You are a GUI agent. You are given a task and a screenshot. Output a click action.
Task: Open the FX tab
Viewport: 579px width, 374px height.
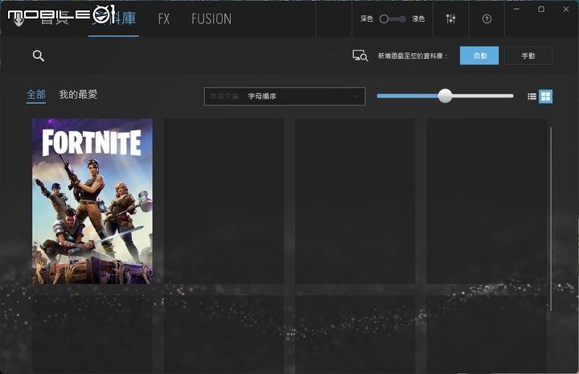point(163,18)
